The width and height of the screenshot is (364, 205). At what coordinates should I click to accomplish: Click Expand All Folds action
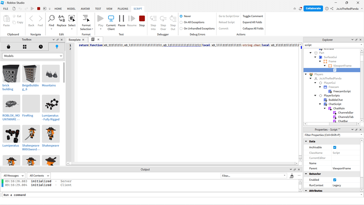pos(252,22)
